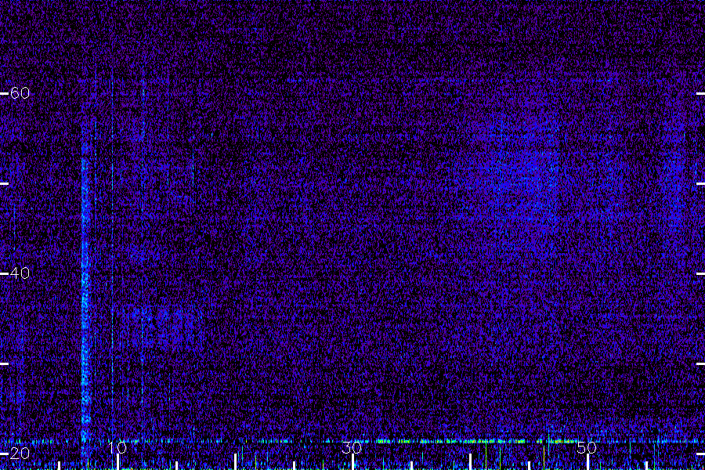Select the "30" time axis label
The image size is (705, 470).
352,447
